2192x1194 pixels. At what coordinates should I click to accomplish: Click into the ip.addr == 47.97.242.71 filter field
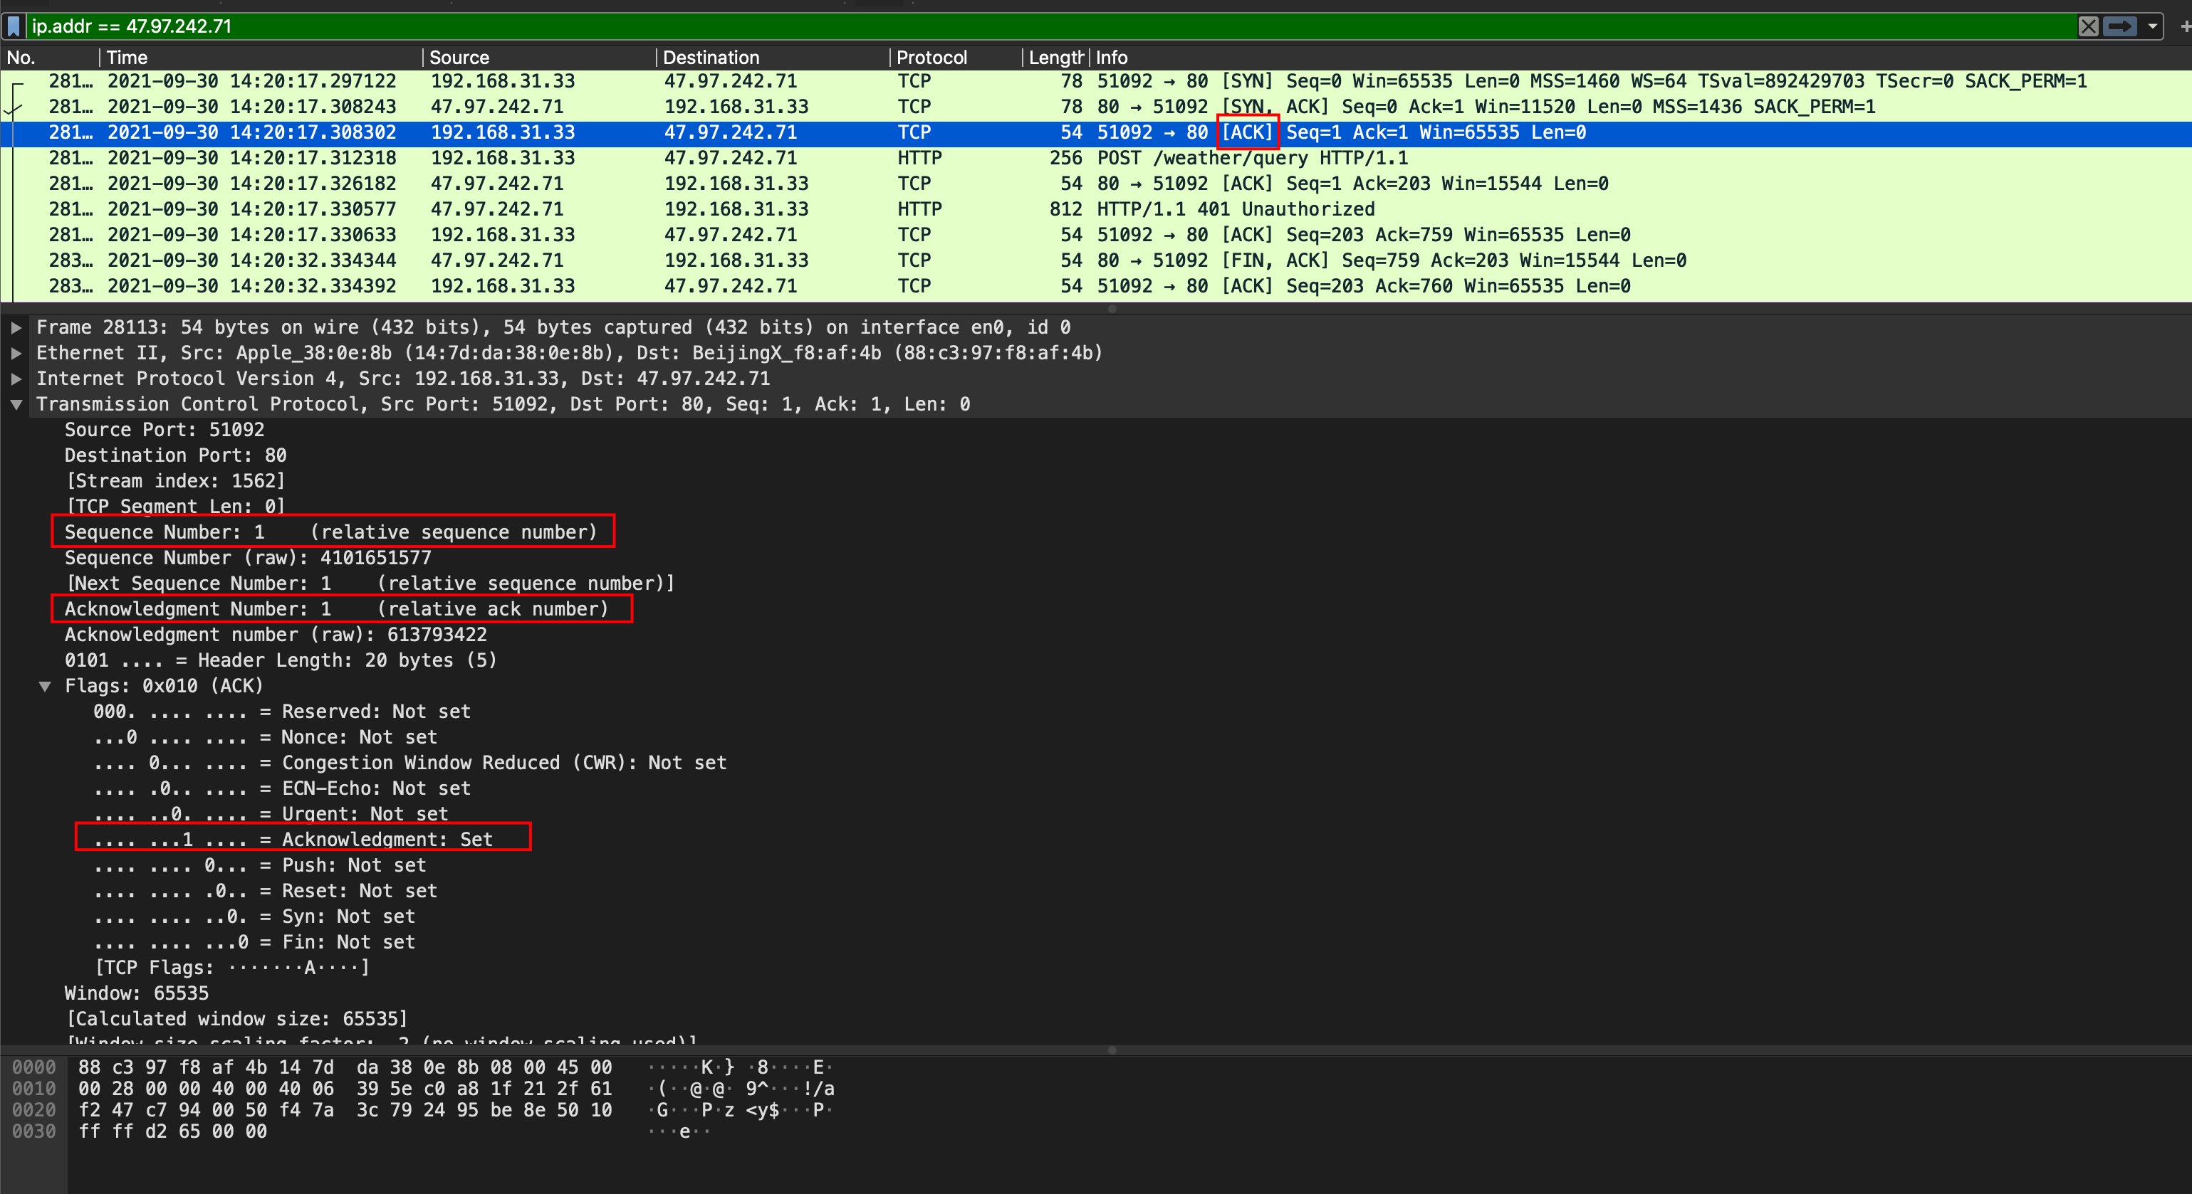[x=1051, y=26]
